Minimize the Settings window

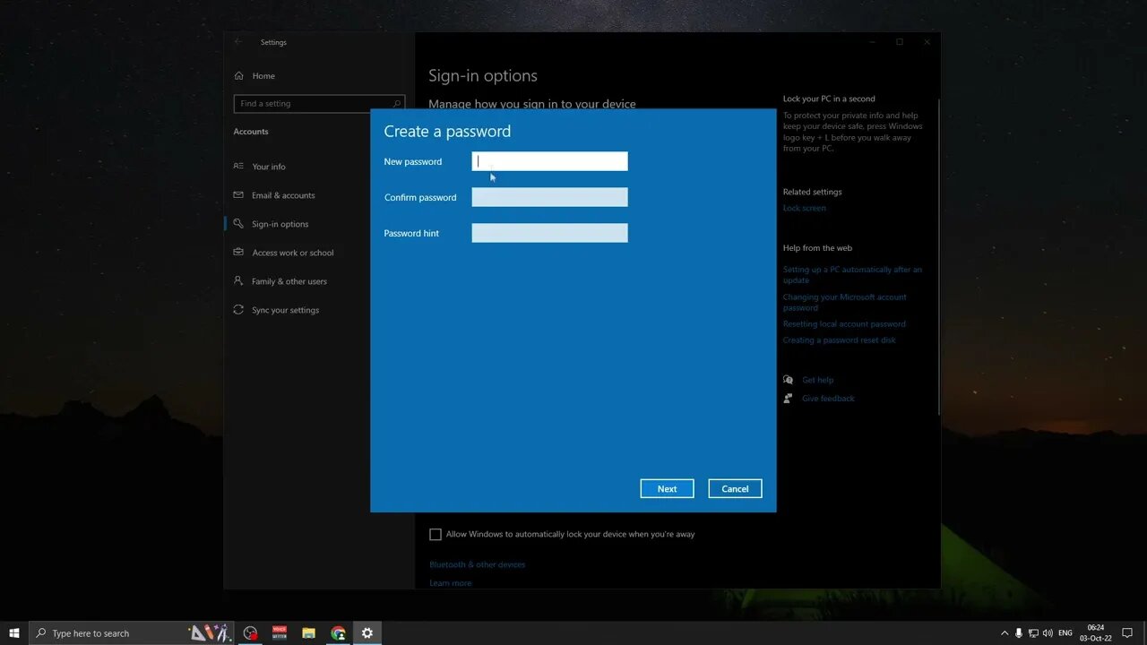click(872, 42)
